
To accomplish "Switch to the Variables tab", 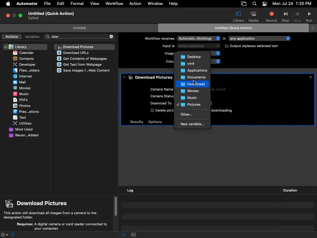I will point(32,37).
